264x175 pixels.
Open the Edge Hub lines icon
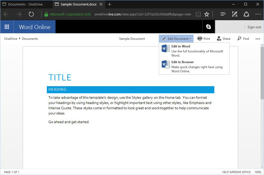click(x=223, y=14)
